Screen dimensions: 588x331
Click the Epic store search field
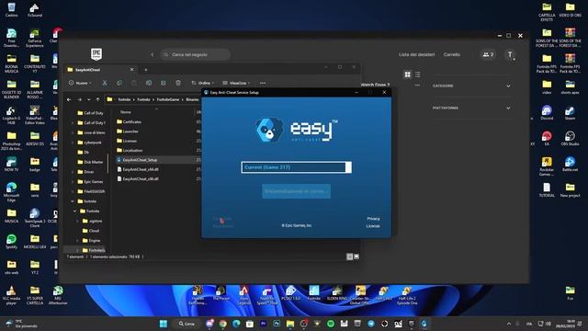[196, 55]
